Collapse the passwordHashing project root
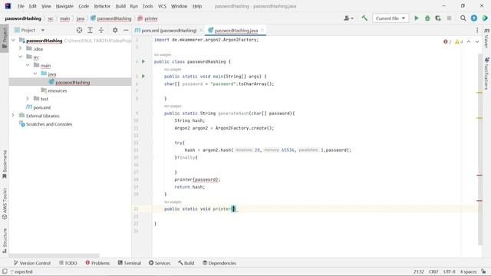Image resolution: width=491 pixels, height=276 pixels. pos(13,41)
